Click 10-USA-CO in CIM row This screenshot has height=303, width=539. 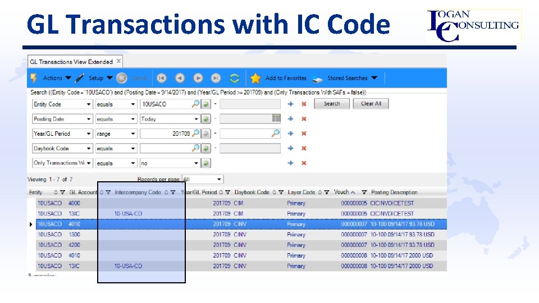point(128,214)
